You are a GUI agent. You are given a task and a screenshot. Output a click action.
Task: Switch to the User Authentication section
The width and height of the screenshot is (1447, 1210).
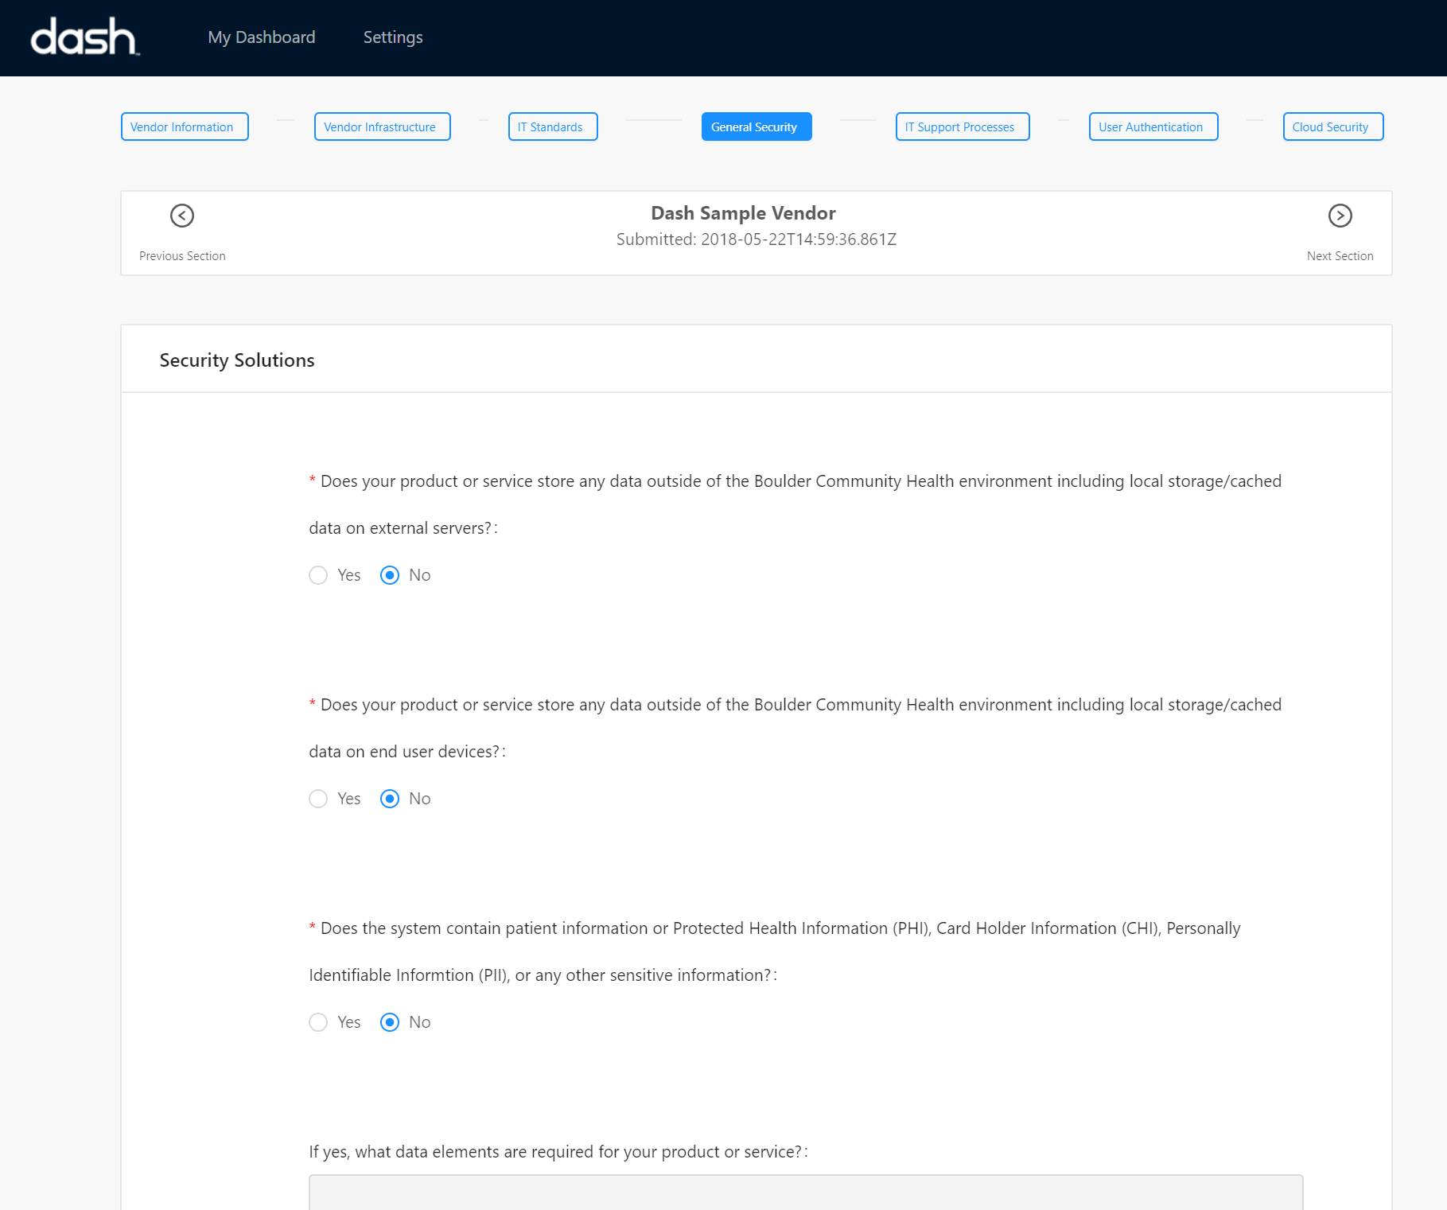click(x=1153, y=126)
